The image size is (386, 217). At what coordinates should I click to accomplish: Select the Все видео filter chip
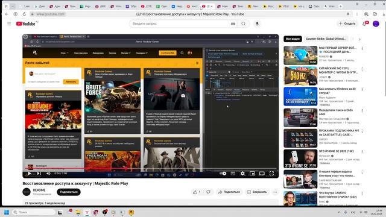point(293,39)
